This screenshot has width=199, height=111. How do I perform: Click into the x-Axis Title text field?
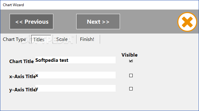[75, 75]
